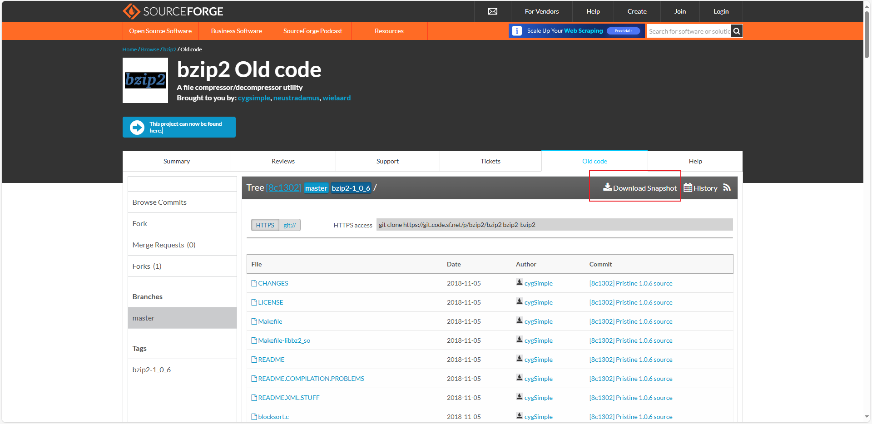The height and width of the screenshot is (424, 872).
Task: Click the file icon beside README.COMPILATION.PROBLEMS
Action: [x=254, y=378]
